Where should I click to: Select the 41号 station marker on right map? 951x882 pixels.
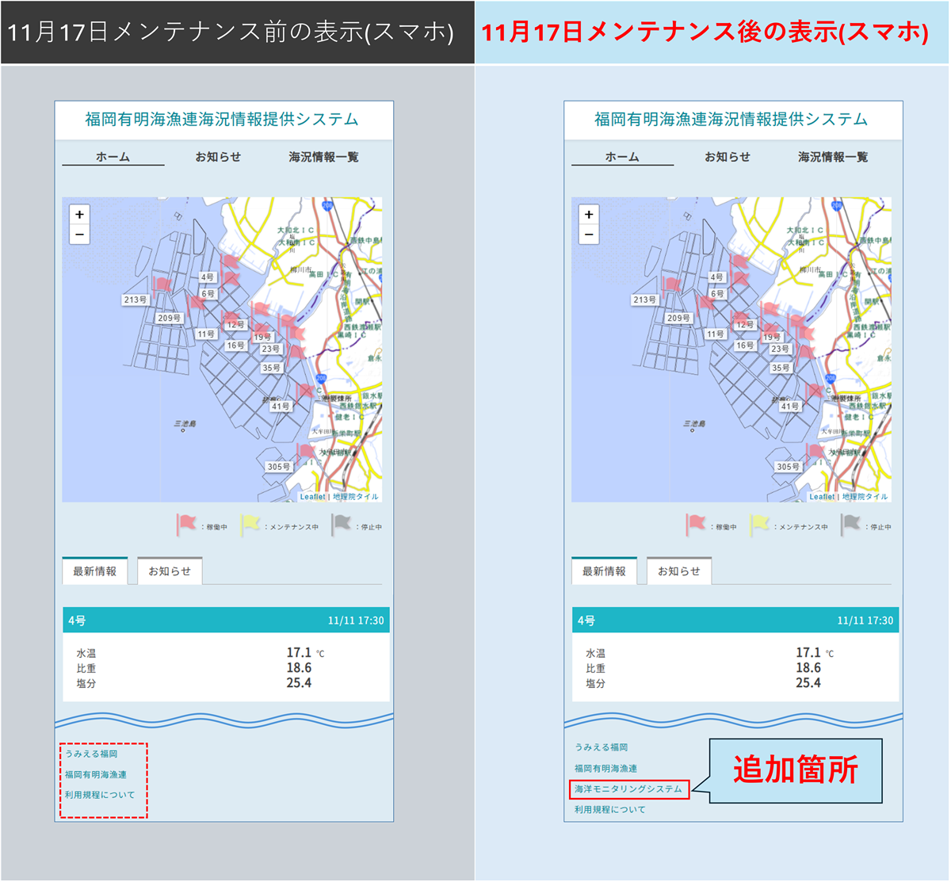[789, 406]
